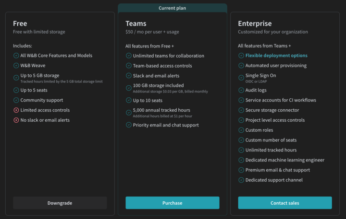Click check icon beside Service accounts for CI workflows
346x219 pixels.
(241, 100)
